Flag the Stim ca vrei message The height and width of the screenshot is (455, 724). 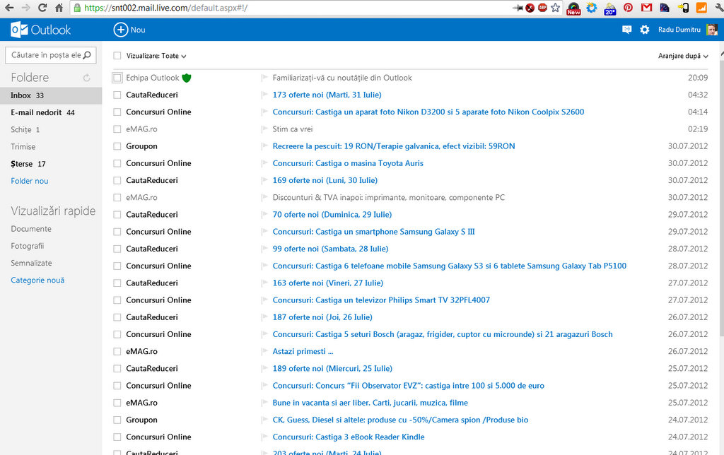click(x=264, y=129)
